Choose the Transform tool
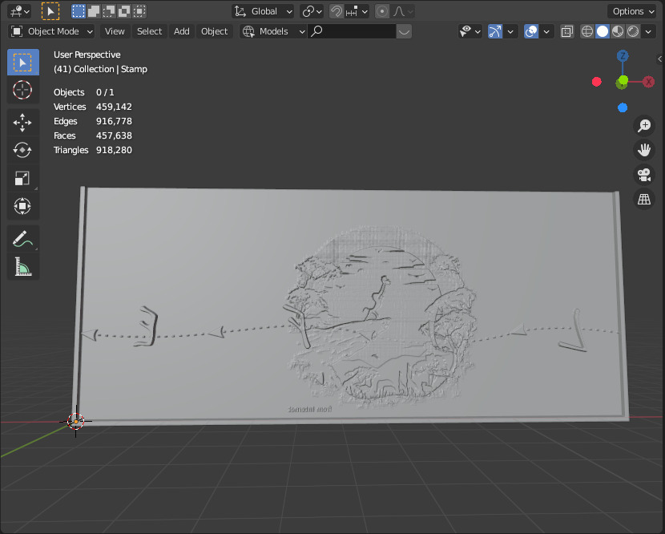Screen dimensions: 665x534 23,206
